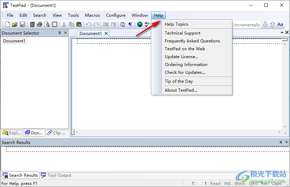This screenshot has height=187, width=290.
Task: Click the incremental search field
Action: [247, 25]
